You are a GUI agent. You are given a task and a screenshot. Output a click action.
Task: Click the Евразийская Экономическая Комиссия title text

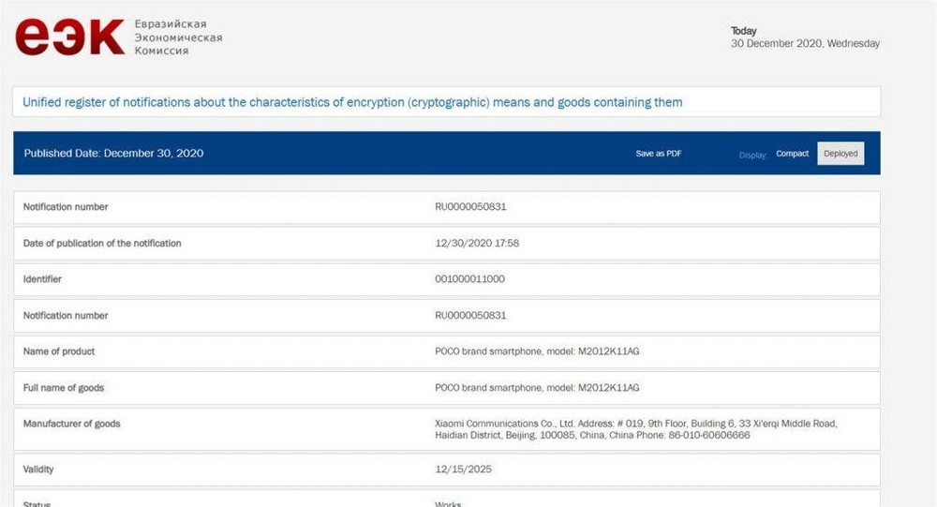coord(178,37)
